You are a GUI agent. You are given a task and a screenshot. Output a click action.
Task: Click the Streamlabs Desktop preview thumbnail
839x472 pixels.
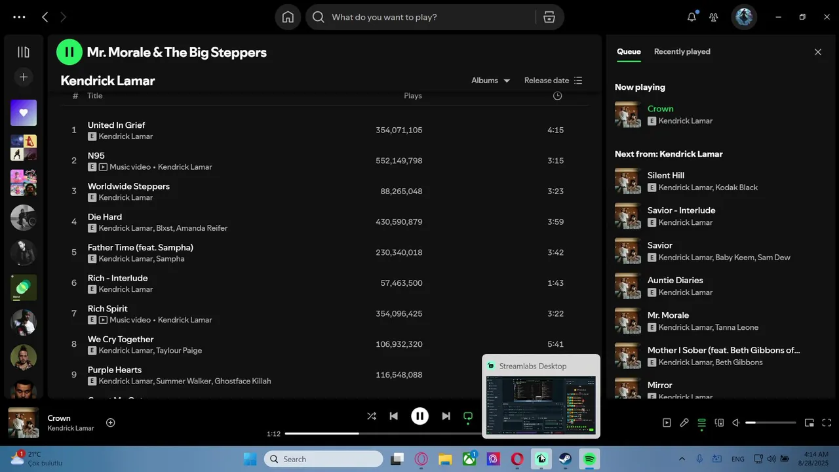[541, 405]
